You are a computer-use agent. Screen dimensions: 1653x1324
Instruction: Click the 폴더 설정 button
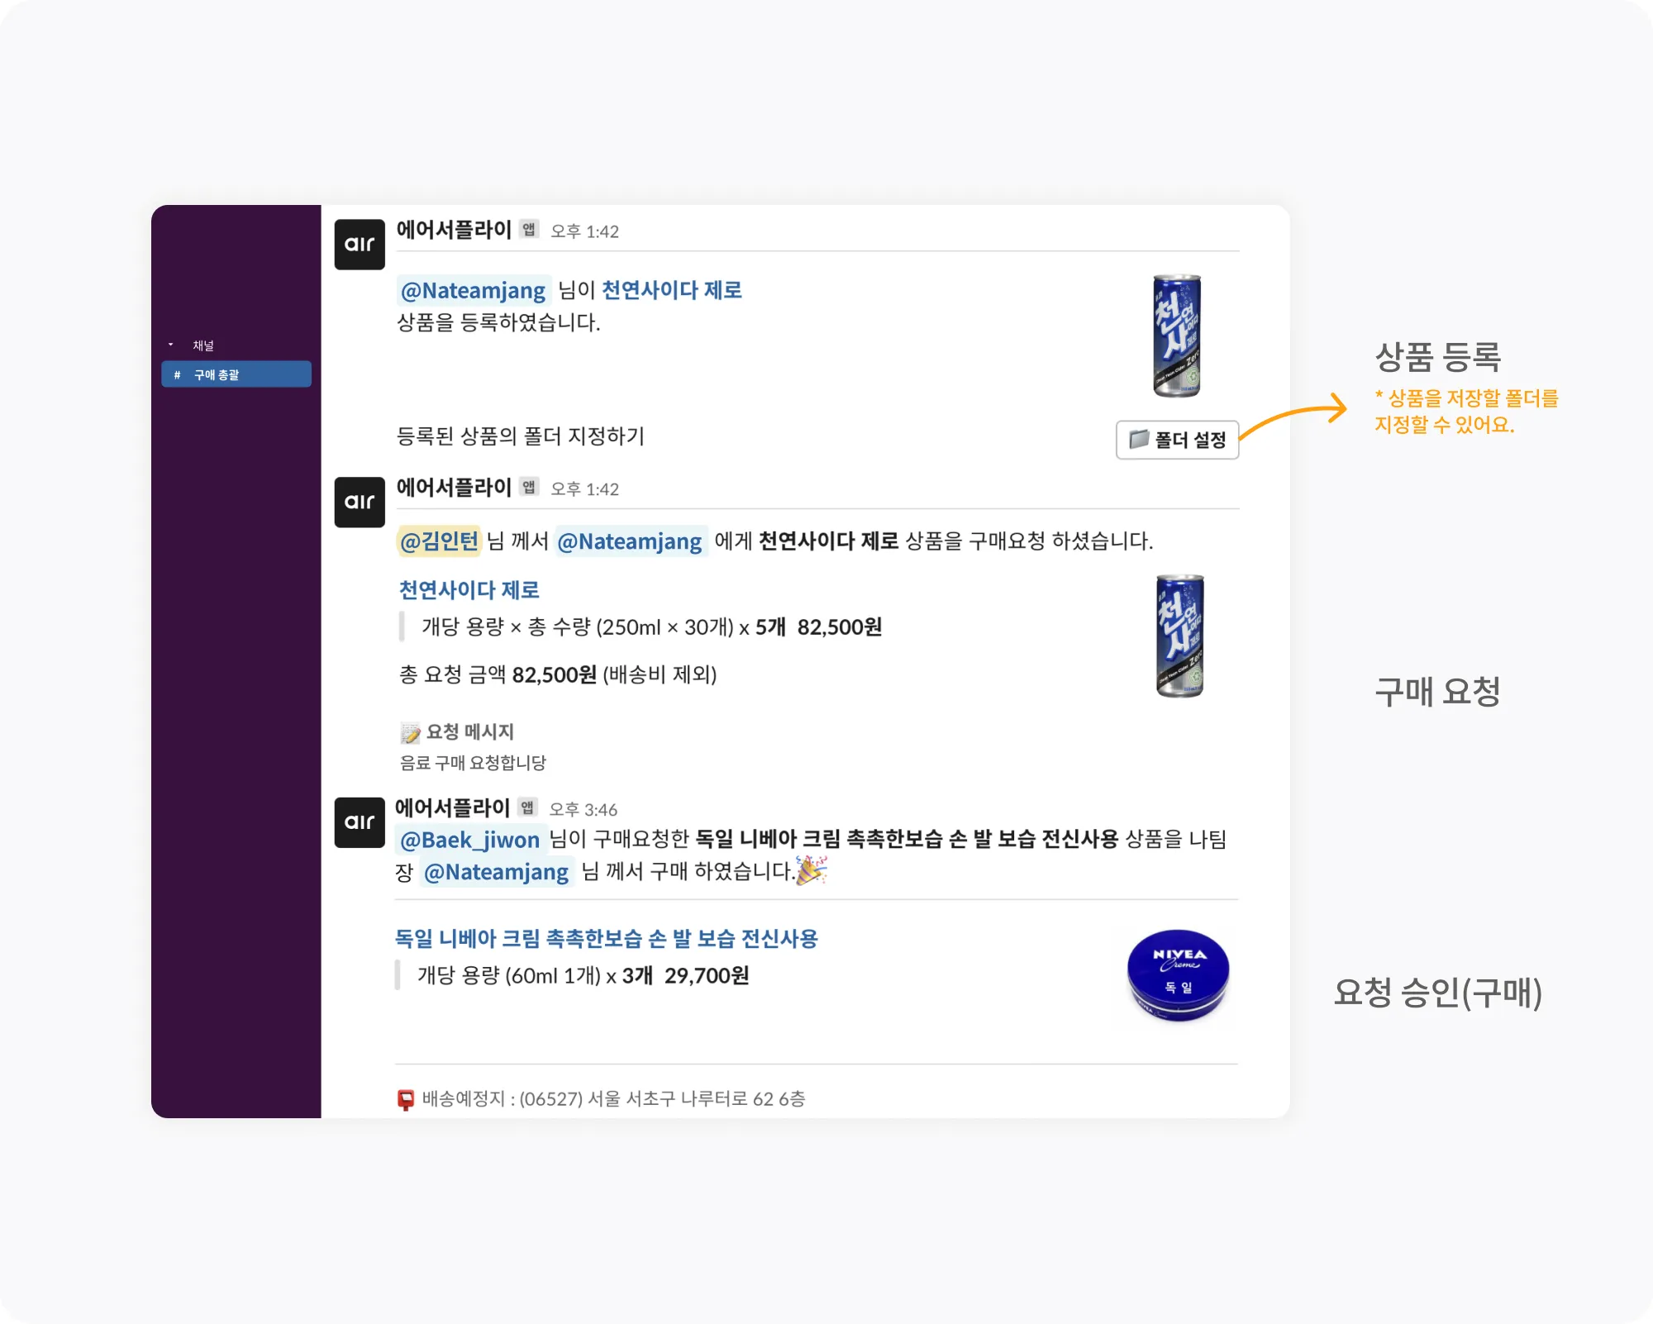click(x=1177, y=440)
